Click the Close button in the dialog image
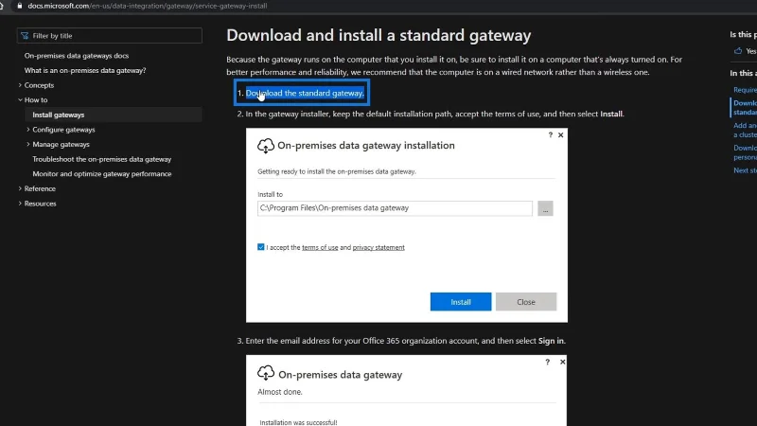 click(x=526, y=302)
